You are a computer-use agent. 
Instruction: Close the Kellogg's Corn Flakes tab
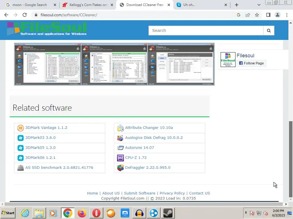pyautogui.click(x=112, y=5)
